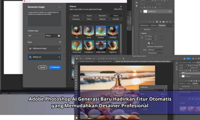Open the Mode RGB Color dropdown
This screenshot has width=200, height=120.
(155, 50)
